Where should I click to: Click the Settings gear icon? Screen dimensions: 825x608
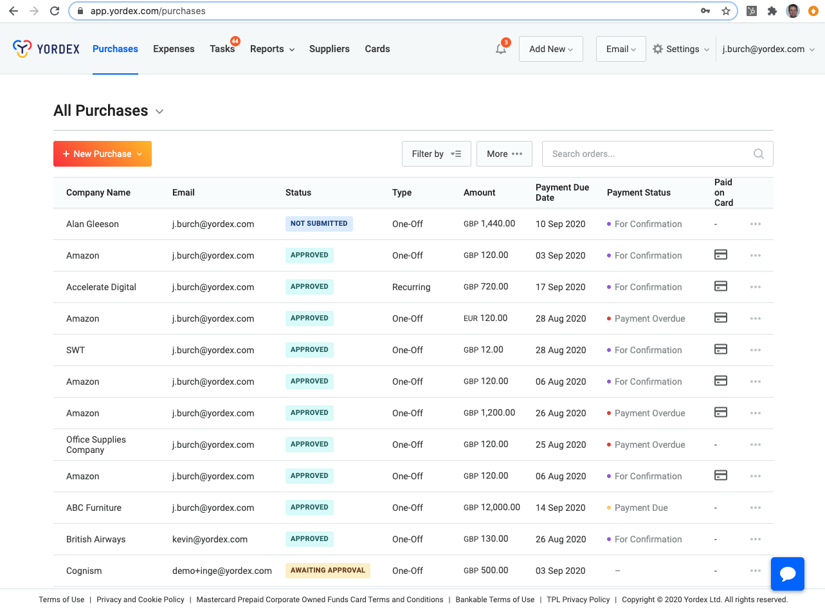[658, 49]
